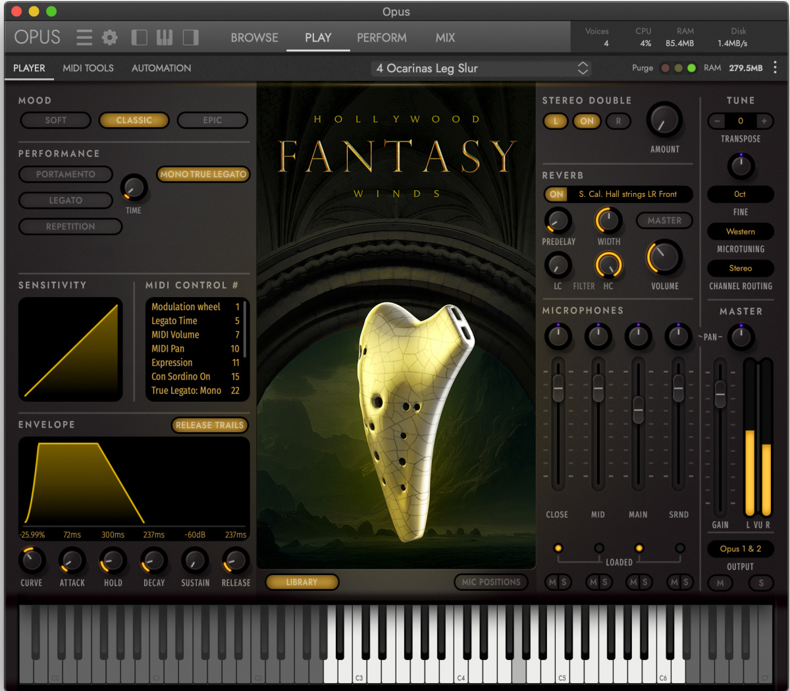The width and height of the screenshot is (790, 691).
Task: Enable the EPIC mood
Action: tap(212, 121)
